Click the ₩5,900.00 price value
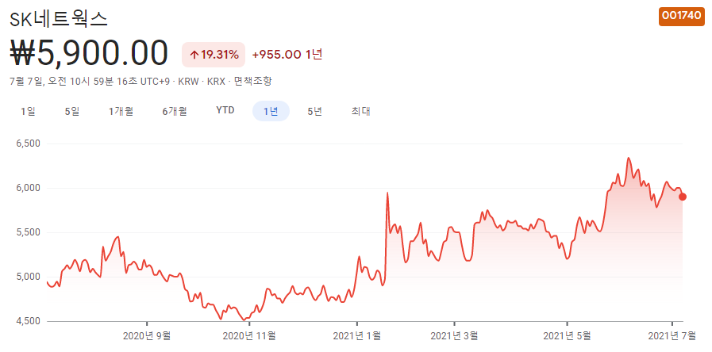712x352 pixels. [89, 54]
